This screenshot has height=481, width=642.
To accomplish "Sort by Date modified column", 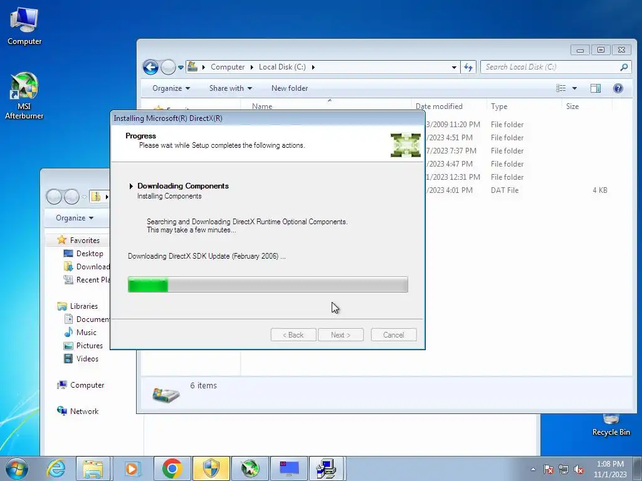I will [x=449, y=106].
